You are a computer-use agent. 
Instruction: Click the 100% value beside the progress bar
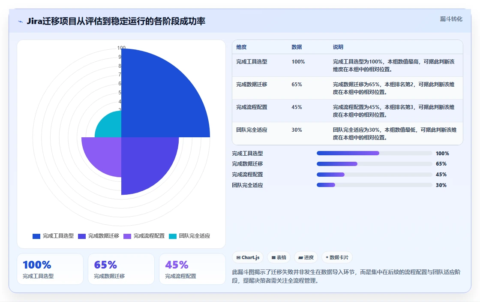pyautogui.click(x=442, y=154)
